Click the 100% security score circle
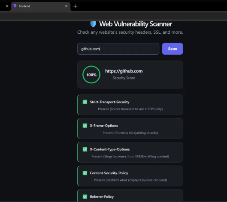The image size is (227, 202). [91, 75]
